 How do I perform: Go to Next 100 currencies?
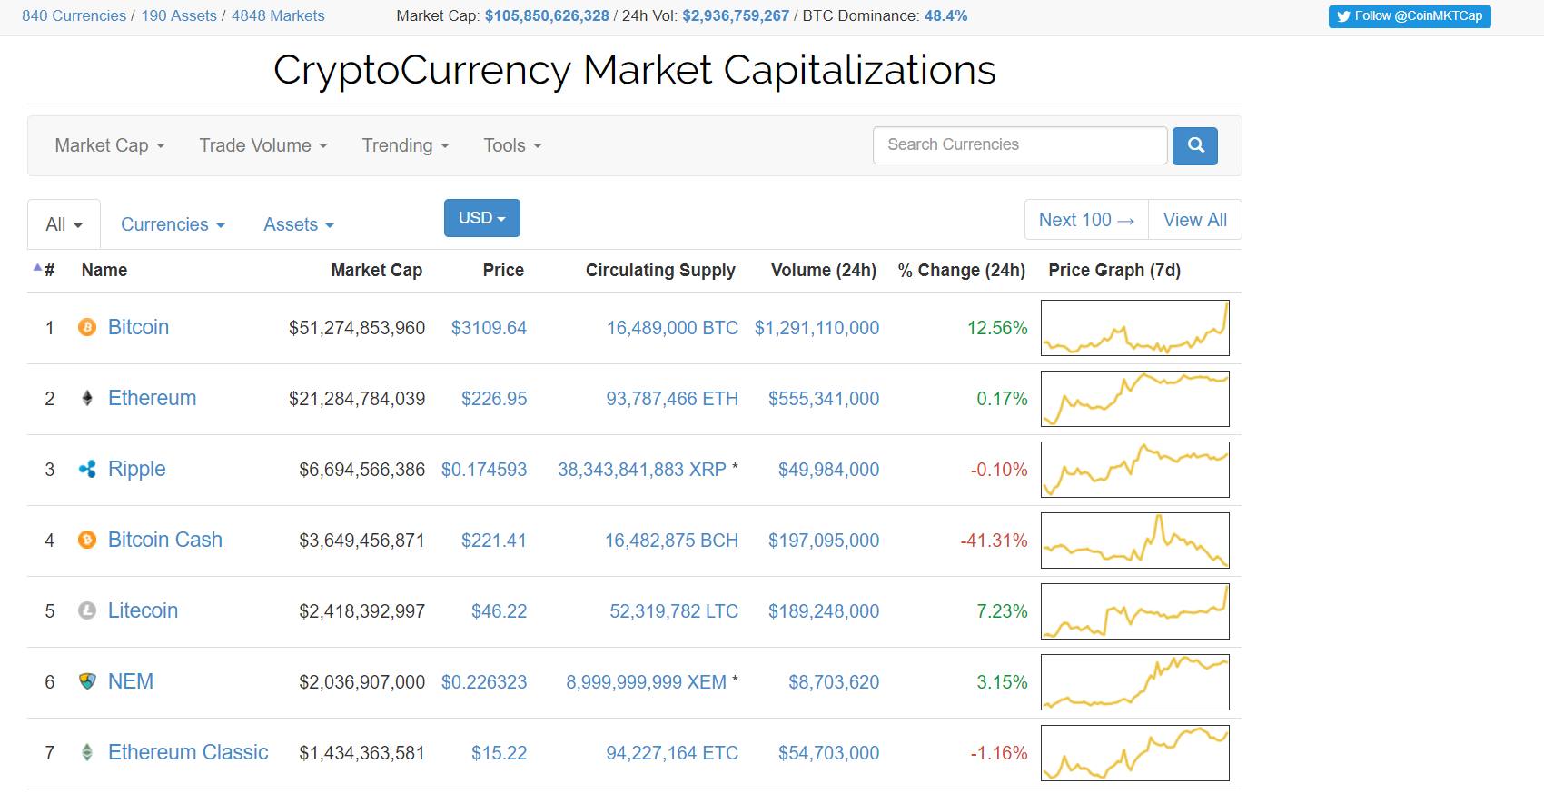[1086, 220]
